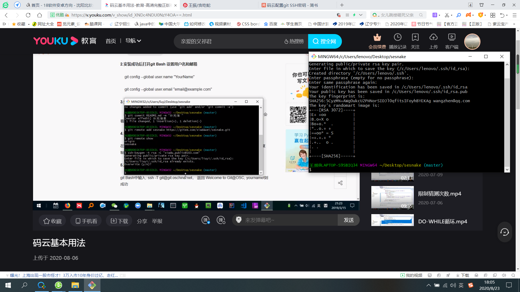The width and height of the screenshot is (520, 292).
Task: Expand the 收藏 bookmarks dropdown arrow
Action: click(x=29, y=24)
